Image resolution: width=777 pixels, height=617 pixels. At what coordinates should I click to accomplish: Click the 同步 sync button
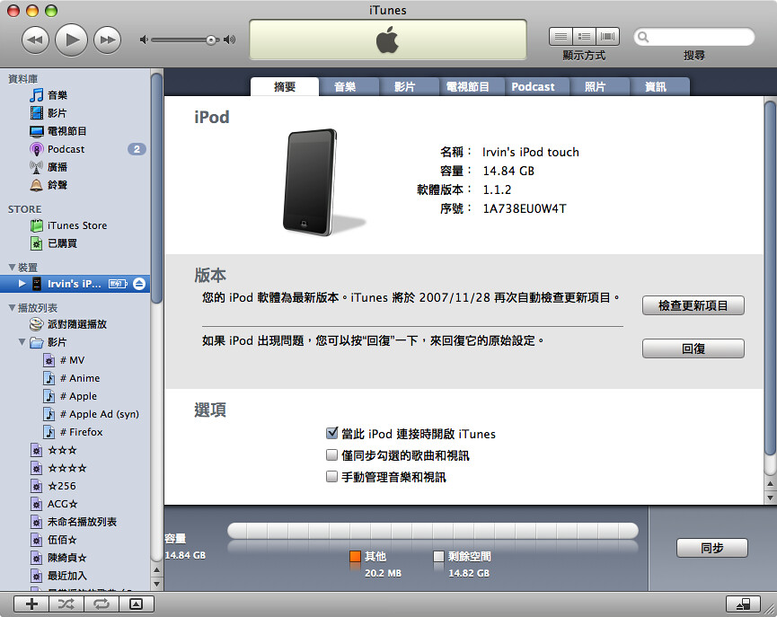pos(711,548)
